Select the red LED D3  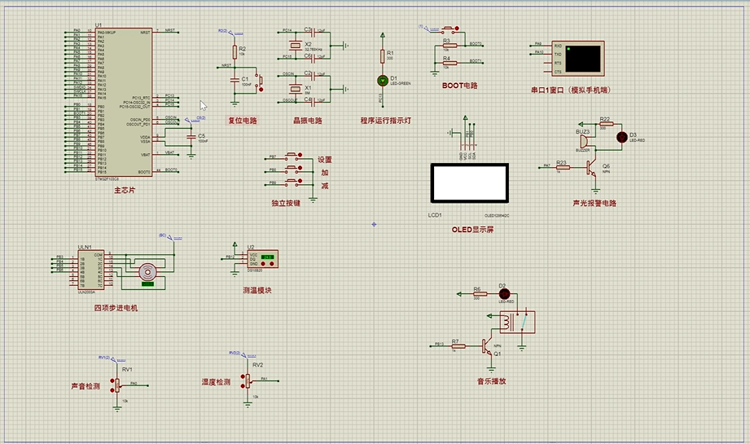coord(622,136)
